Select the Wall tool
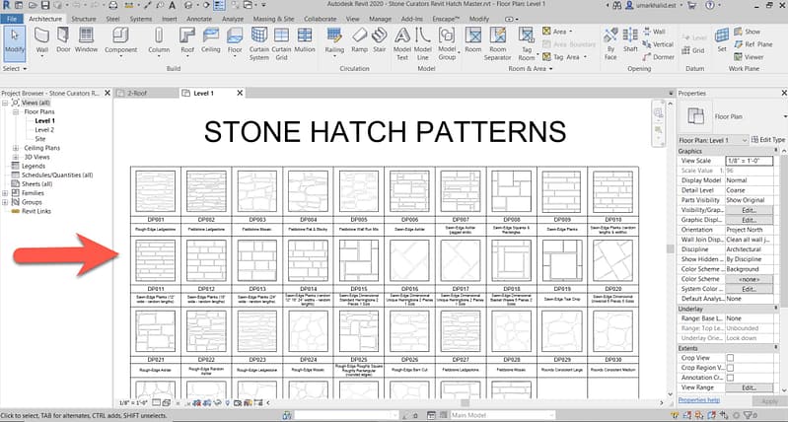 (42, 38)
